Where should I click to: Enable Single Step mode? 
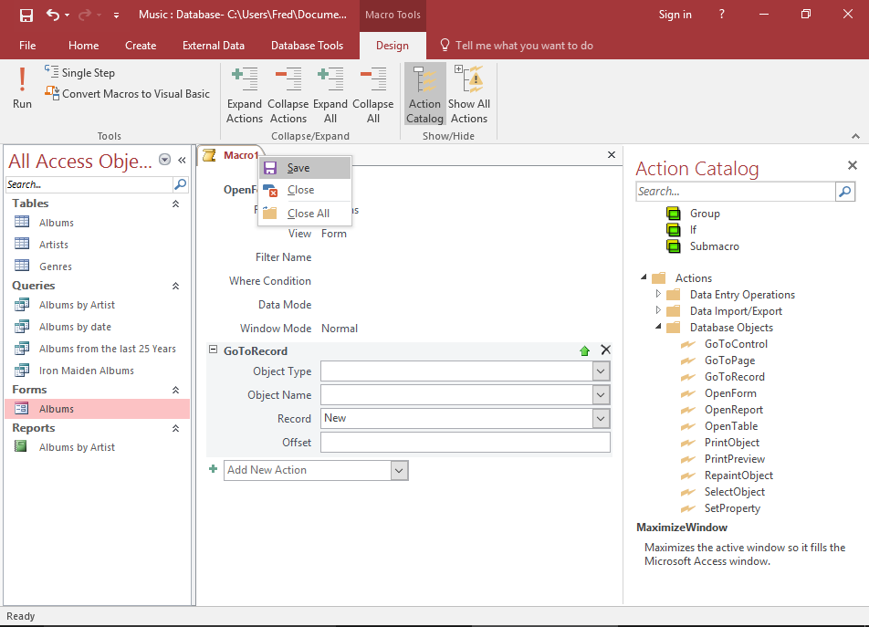pos(79,73)
